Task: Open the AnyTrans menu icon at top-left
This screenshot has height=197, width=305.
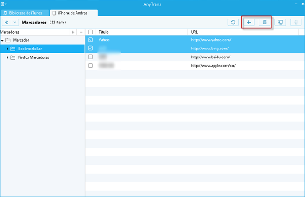Action: click(x=3, y=4)
